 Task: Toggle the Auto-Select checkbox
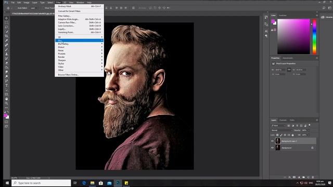(x=16, y=8)
